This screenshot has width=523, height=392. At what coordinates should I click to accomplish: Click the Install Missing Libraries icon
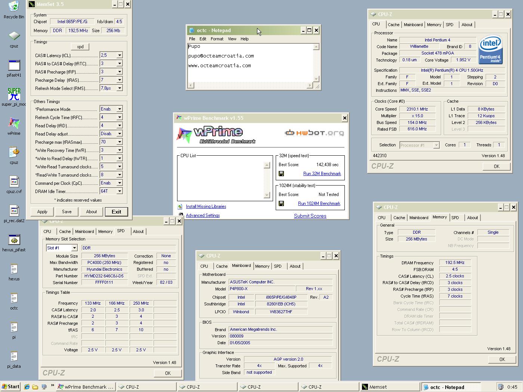(180, 206)
